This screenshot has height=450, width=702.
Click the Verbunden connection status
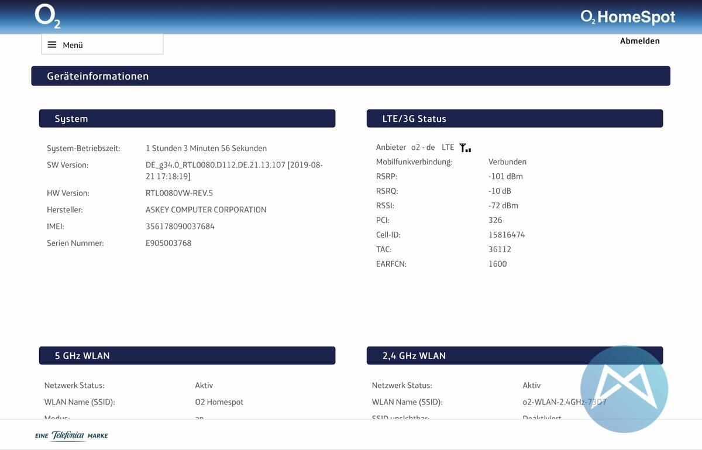coord(507,162)
